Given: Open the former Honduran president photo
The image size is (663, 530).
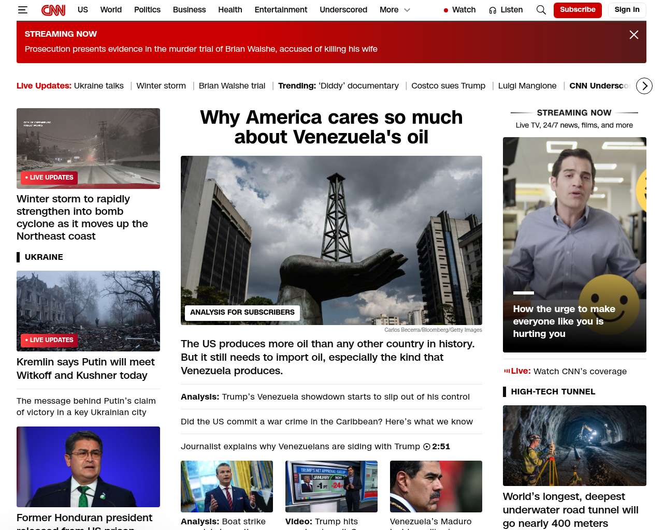Looking at the screenshot, I should 88,467.
